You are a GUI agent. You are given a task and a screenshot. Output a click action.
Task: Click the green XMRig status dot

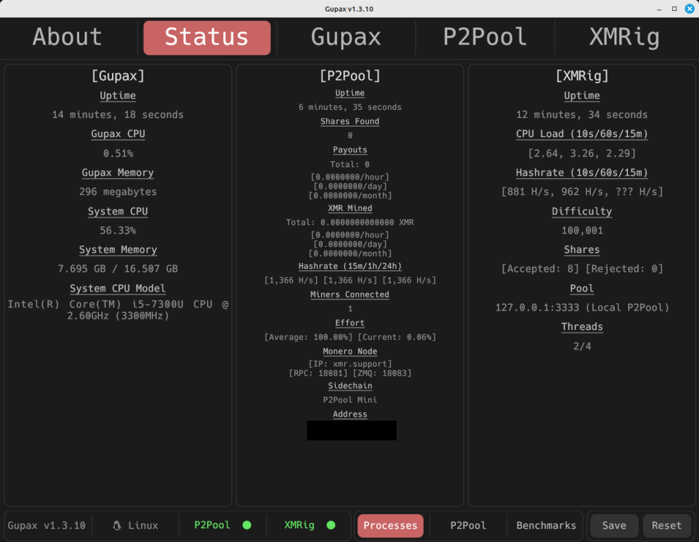[x=331, y=526]
